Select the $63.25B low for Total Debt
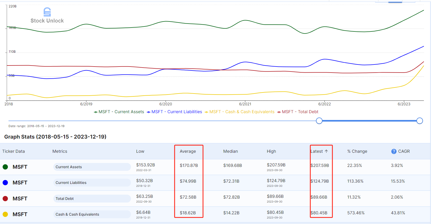This screenshot has width=431, height=224. click(144, 196)
